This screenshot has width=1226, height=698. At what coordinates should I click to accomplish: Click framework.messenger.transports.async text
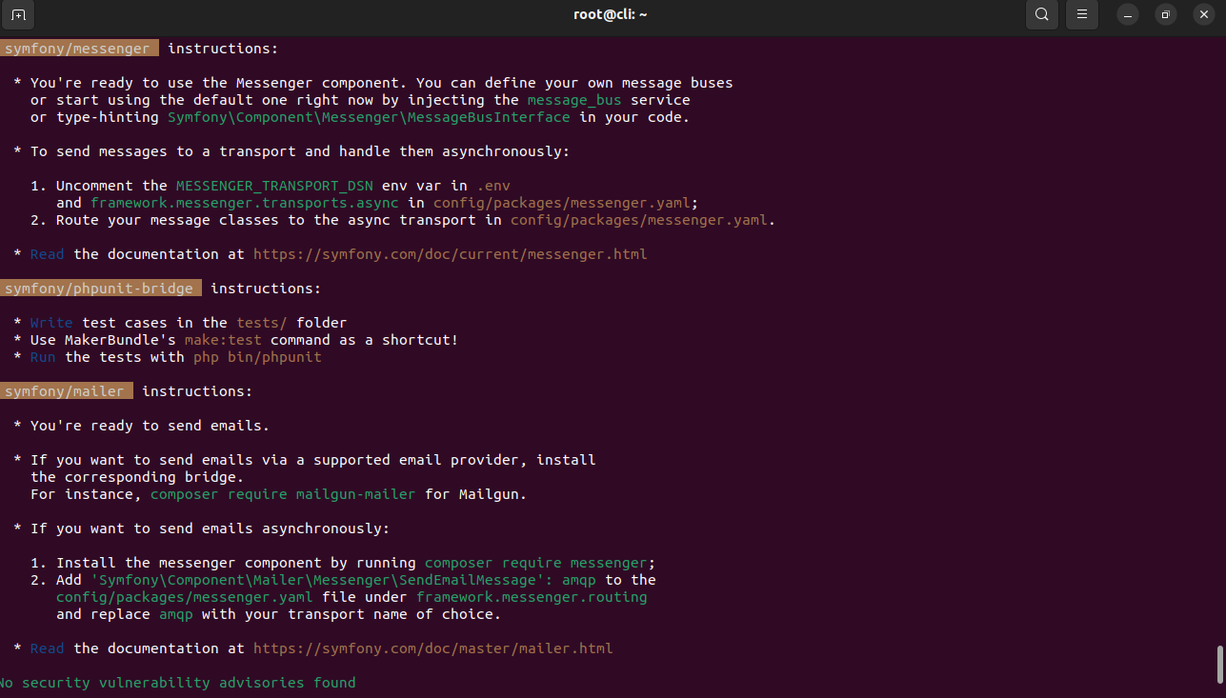[244, 203]
